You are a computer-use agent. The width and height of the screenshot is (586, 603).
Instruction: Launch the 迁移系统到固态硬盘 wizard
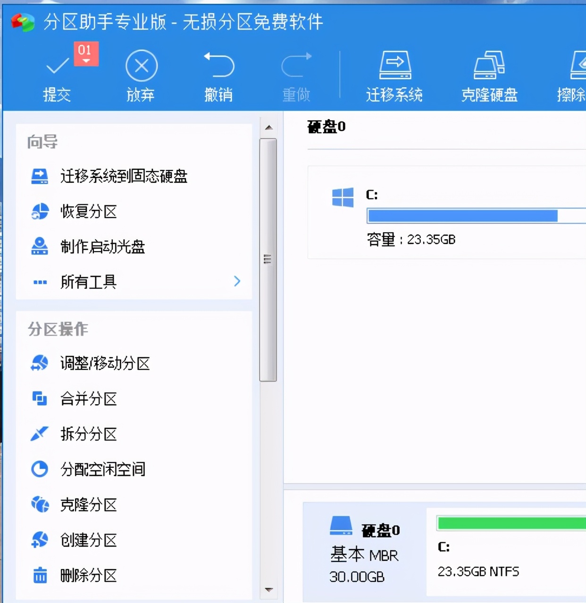click(124, 177)
